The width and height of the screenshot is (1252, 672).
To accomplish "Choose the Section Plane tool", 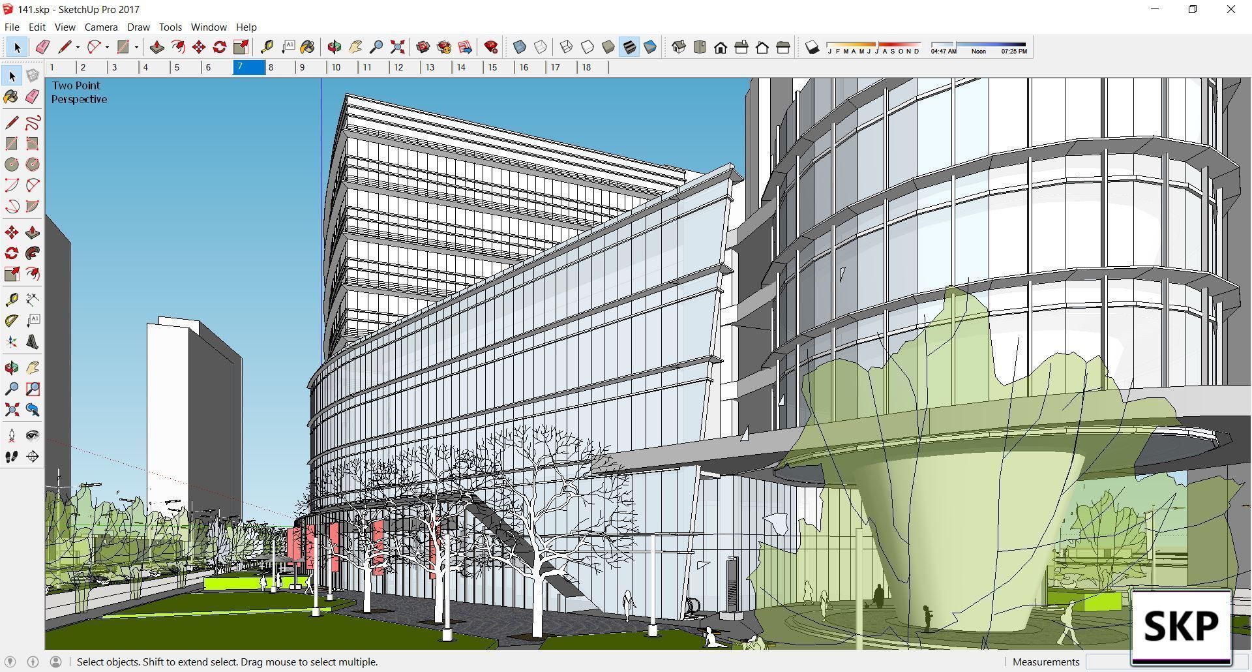I will [x=33, y=457].
